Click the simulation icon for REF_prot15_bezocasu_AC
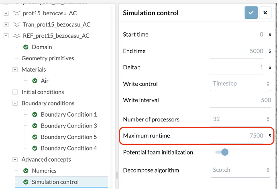This screenshot has height=189, width=277. point(16,36)
